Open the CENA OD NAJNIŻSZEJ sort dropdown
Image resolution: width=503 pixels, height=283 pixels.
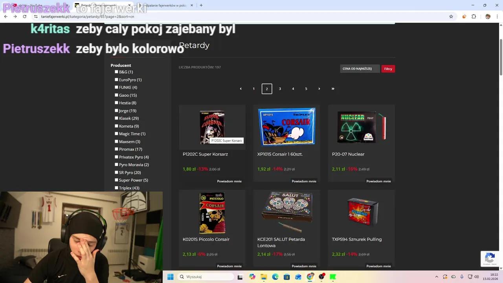(x=360, y=69)
